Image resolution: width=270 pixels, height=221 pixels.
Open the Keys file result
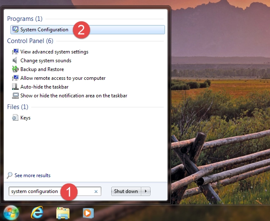tap(25, 118)
